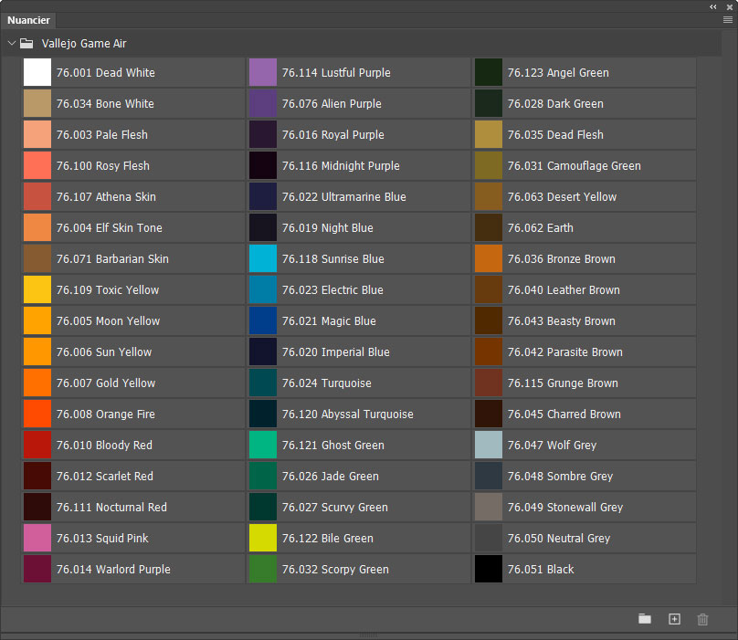
Task: Collapse the Vallejo Game Air group chevron
Action: [11, 43]
